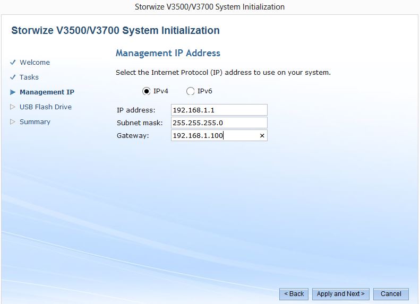Image resolution: width=420 pixels, height=304 pixels.
Task: Click the Summary triangle icon
Action: [13, 122]
